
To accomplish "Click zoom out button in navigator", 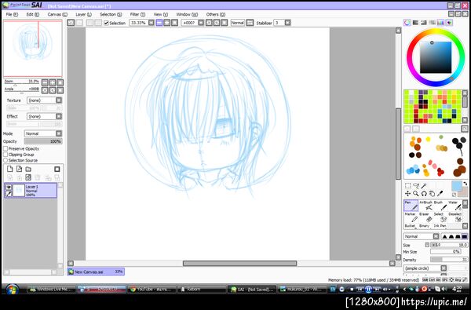I will (x=45, y=82).
